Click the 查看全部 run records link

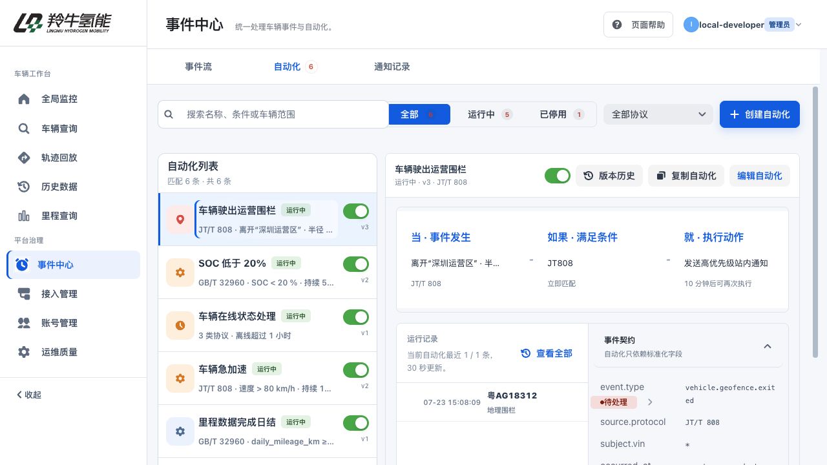point(547,353)
